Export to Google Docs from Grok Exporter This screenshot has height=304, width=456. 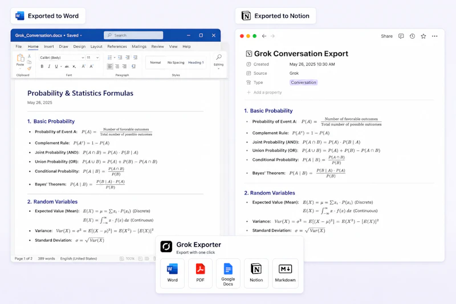229,273
